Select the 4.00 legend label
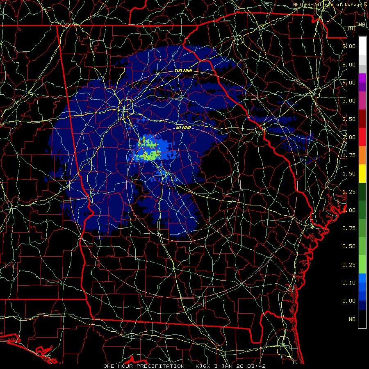The height and width of the screenshot is (369, 369). (349, 82)
